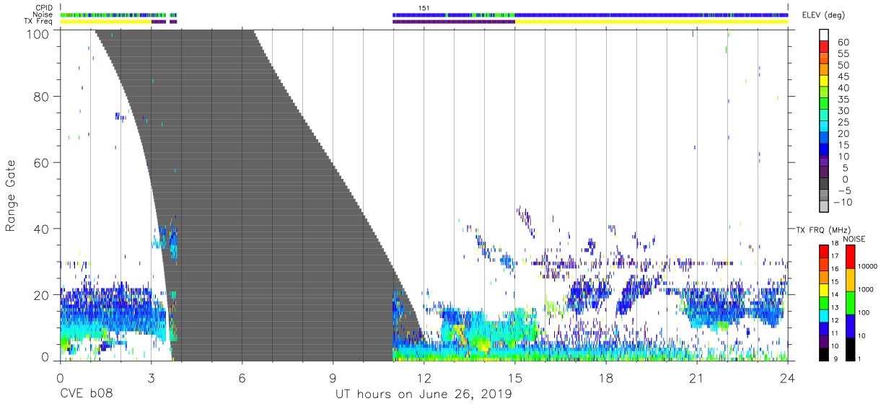This screenshot has height=409, width=886.
Task: Click the CPID row label
Action: click(43, 8)
